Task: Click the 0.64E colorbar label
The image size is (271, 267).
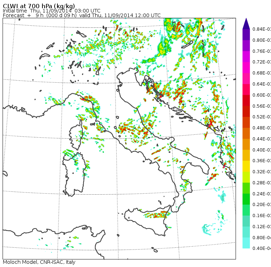Action: point(262,84)
